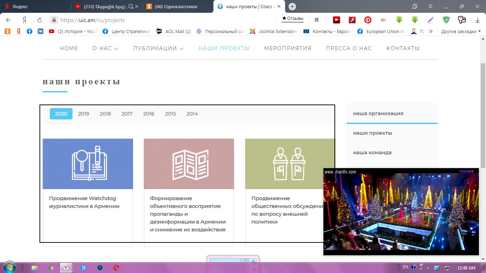Viewport: 486px width, 273px height.
Task: Click the Flash extension icon in toolbar
Action: pos(352,20)
